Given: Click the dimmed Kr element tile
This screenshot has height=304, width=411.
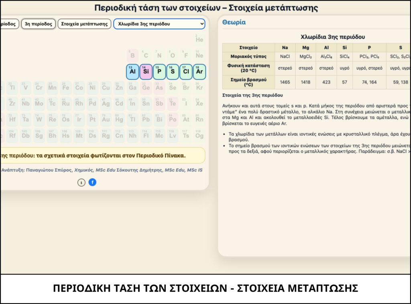Looking at the screenshot, I should point(199,88).
